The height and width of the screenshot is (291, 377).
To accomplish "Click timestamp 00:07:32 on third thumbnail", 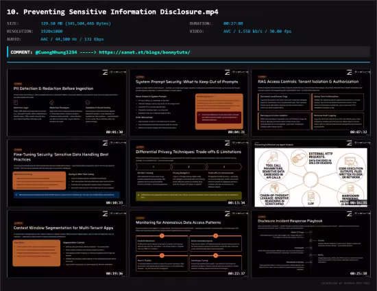I will (358, 132).
